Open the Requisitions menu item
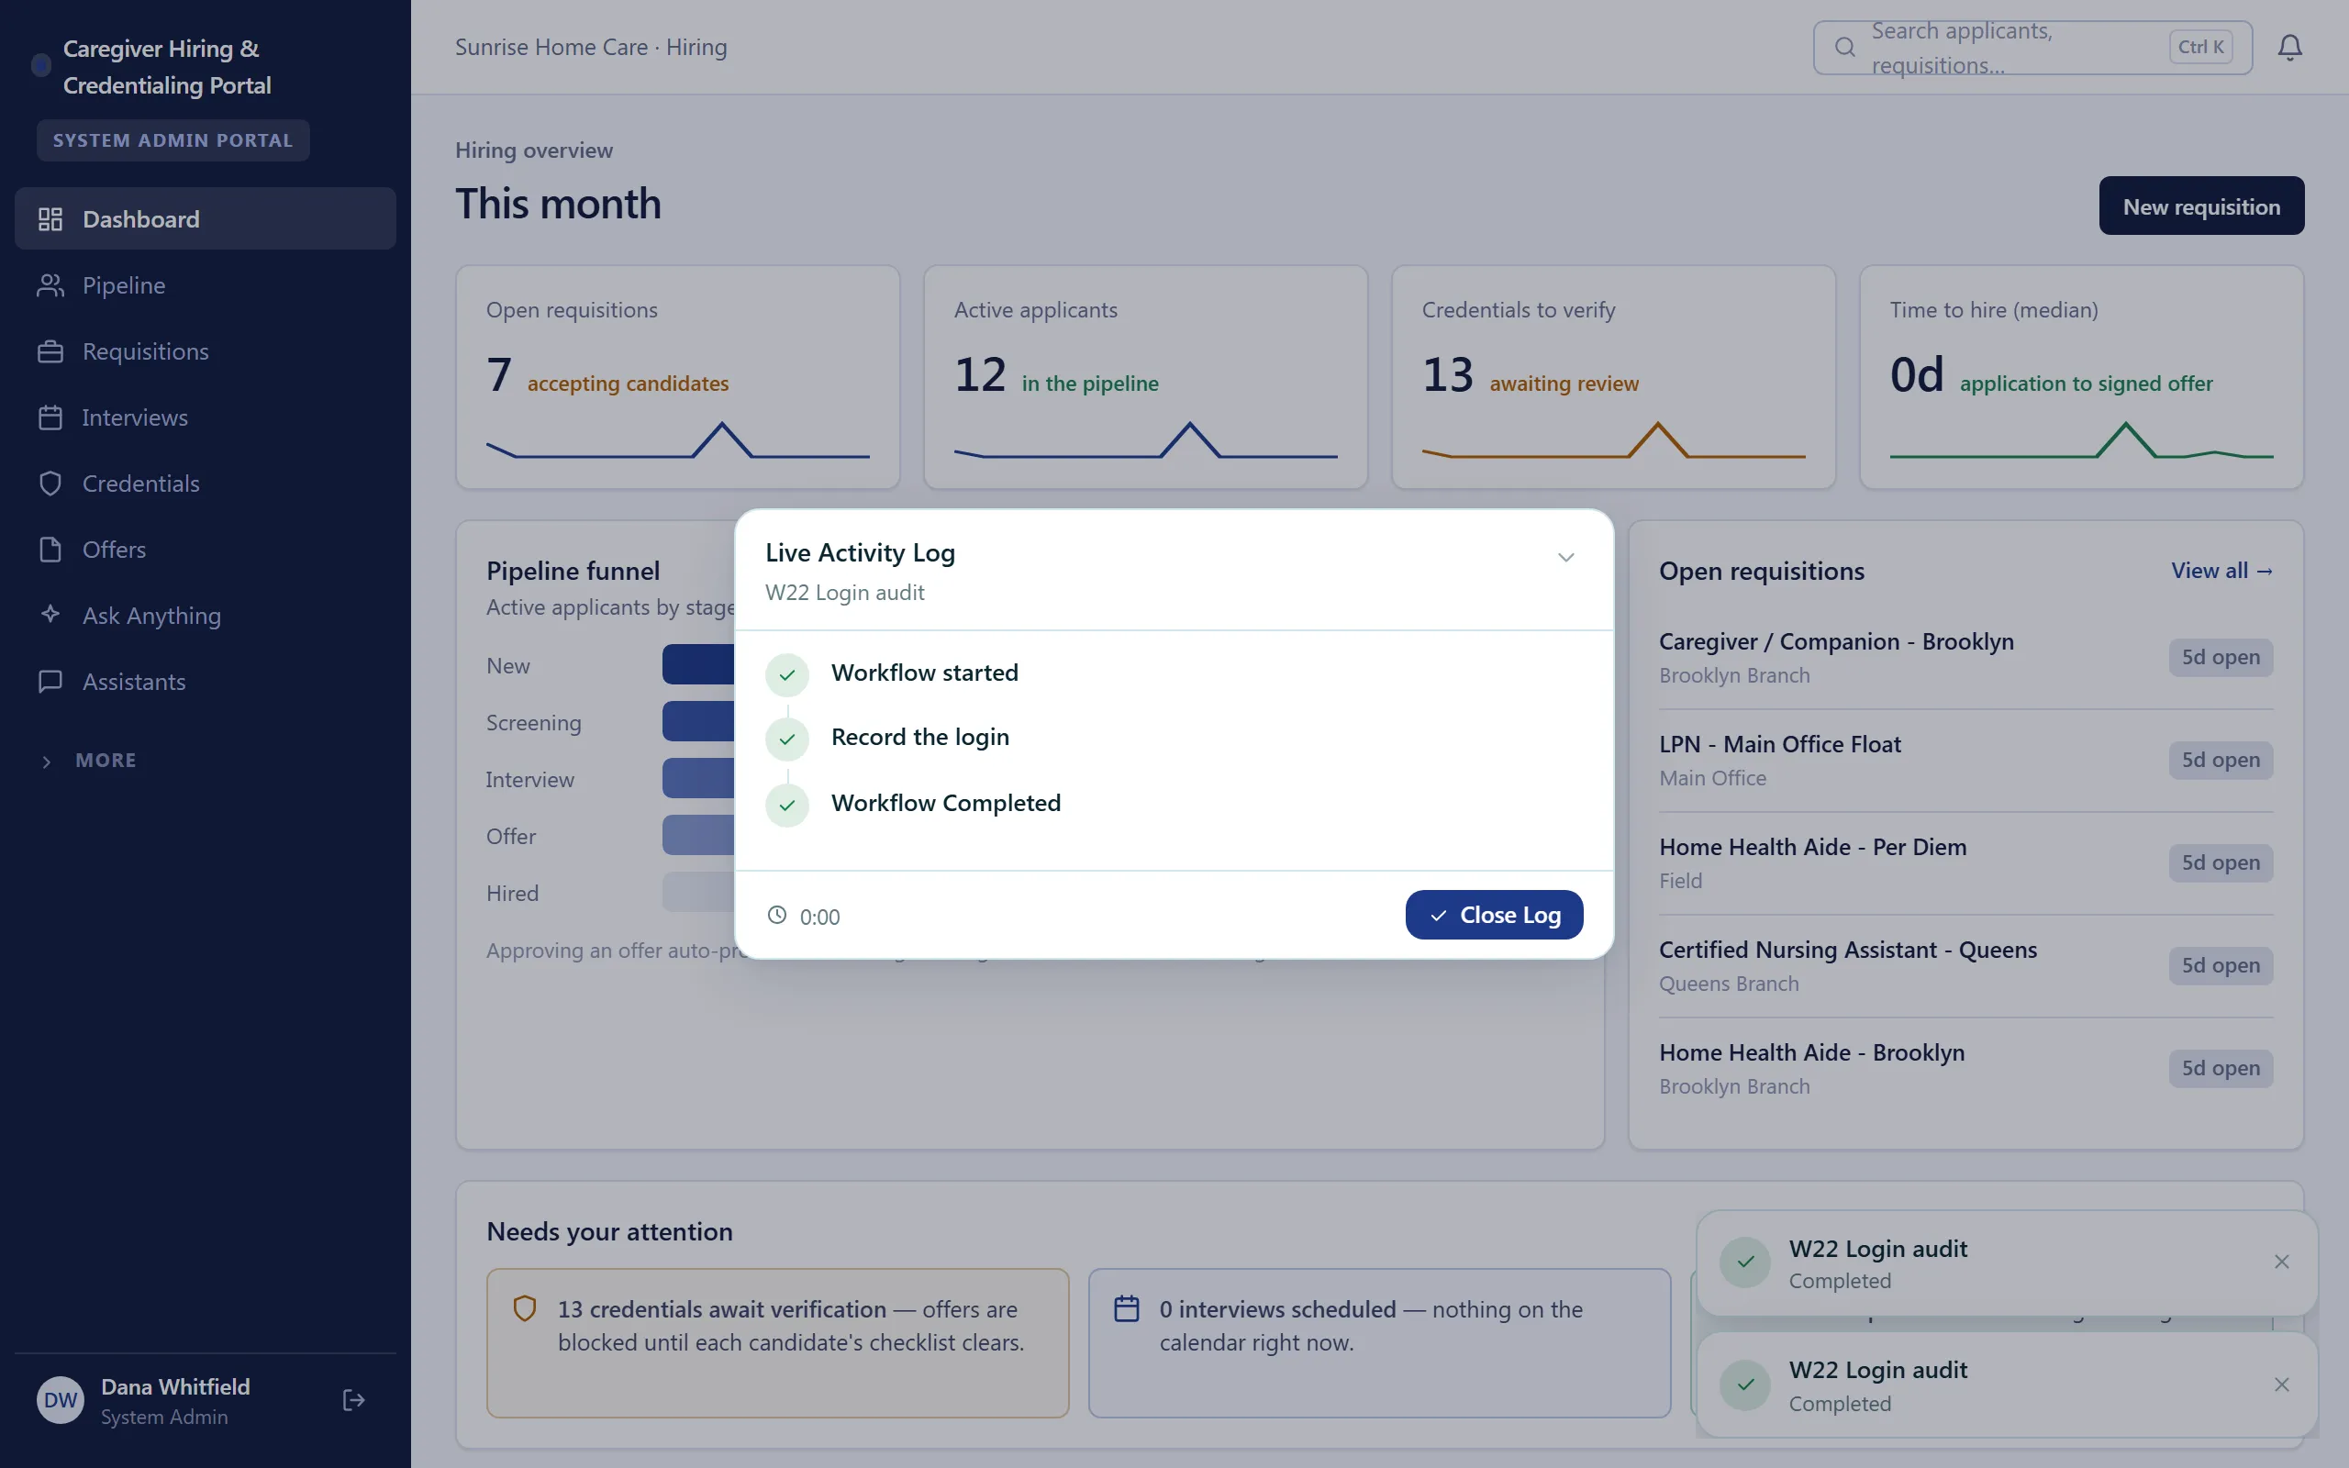This screenshot has width=2349, height=1468. tap(205, 351)
